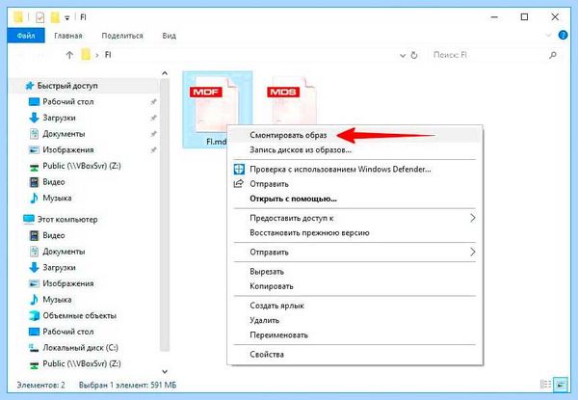Open Документы under Этот компьютер

click(x=57, y=252)
